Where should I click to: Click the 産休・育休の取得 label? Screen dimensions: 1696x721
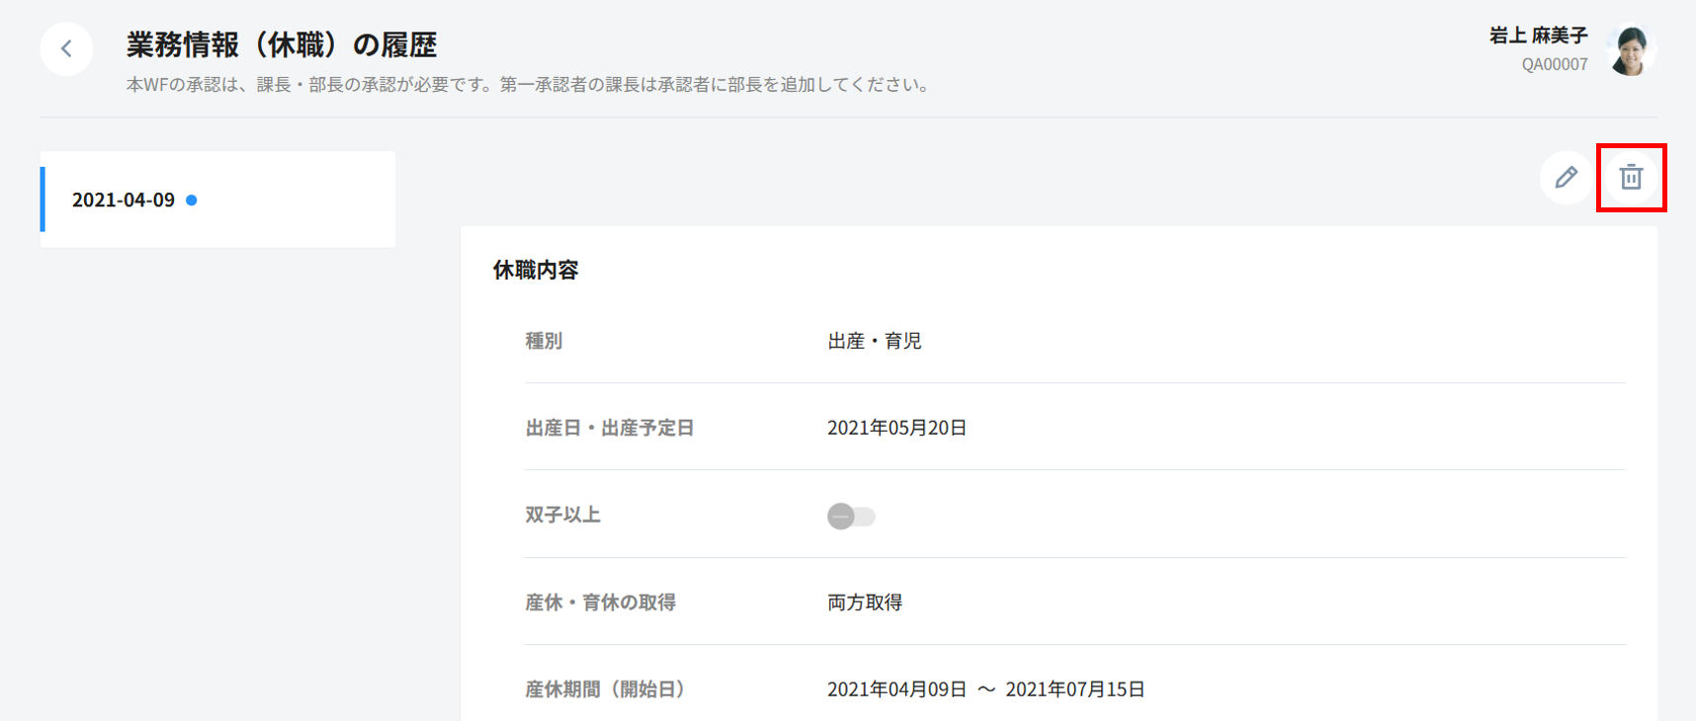[x=600, y=602]
